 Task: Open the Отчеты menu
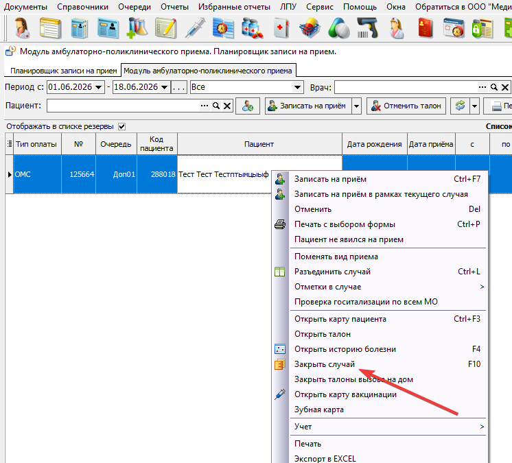[175, 7]
